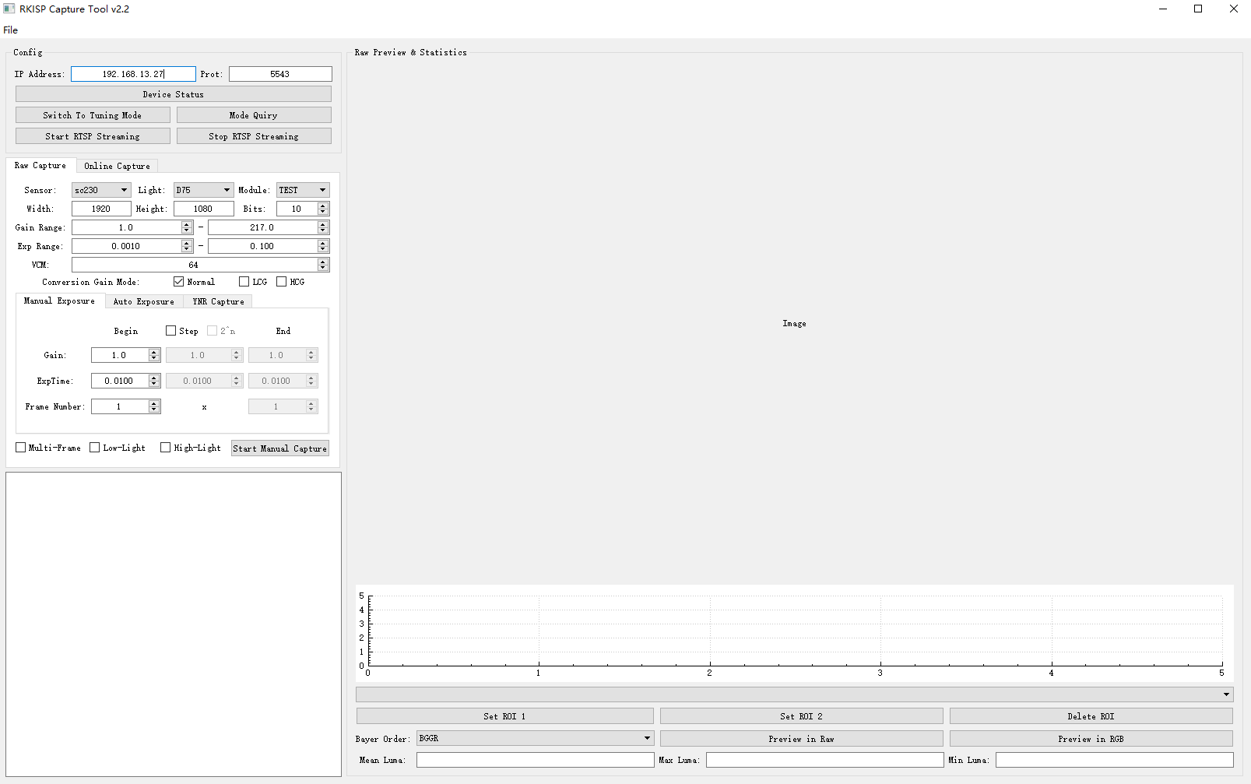Click the Delete ROI button
Image resolution: width=1251 pixels, height=784 pixels.
(1091, 716)
